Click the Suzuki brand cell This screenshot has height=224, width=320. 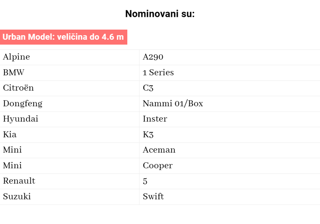[70, 197]
